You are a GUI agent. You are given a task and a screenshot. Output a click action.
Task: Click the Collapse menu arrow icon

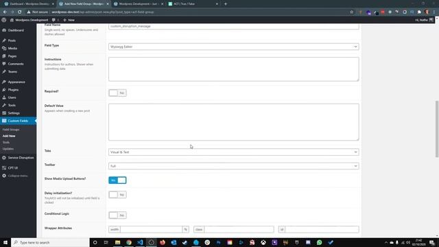pos(4,176)
